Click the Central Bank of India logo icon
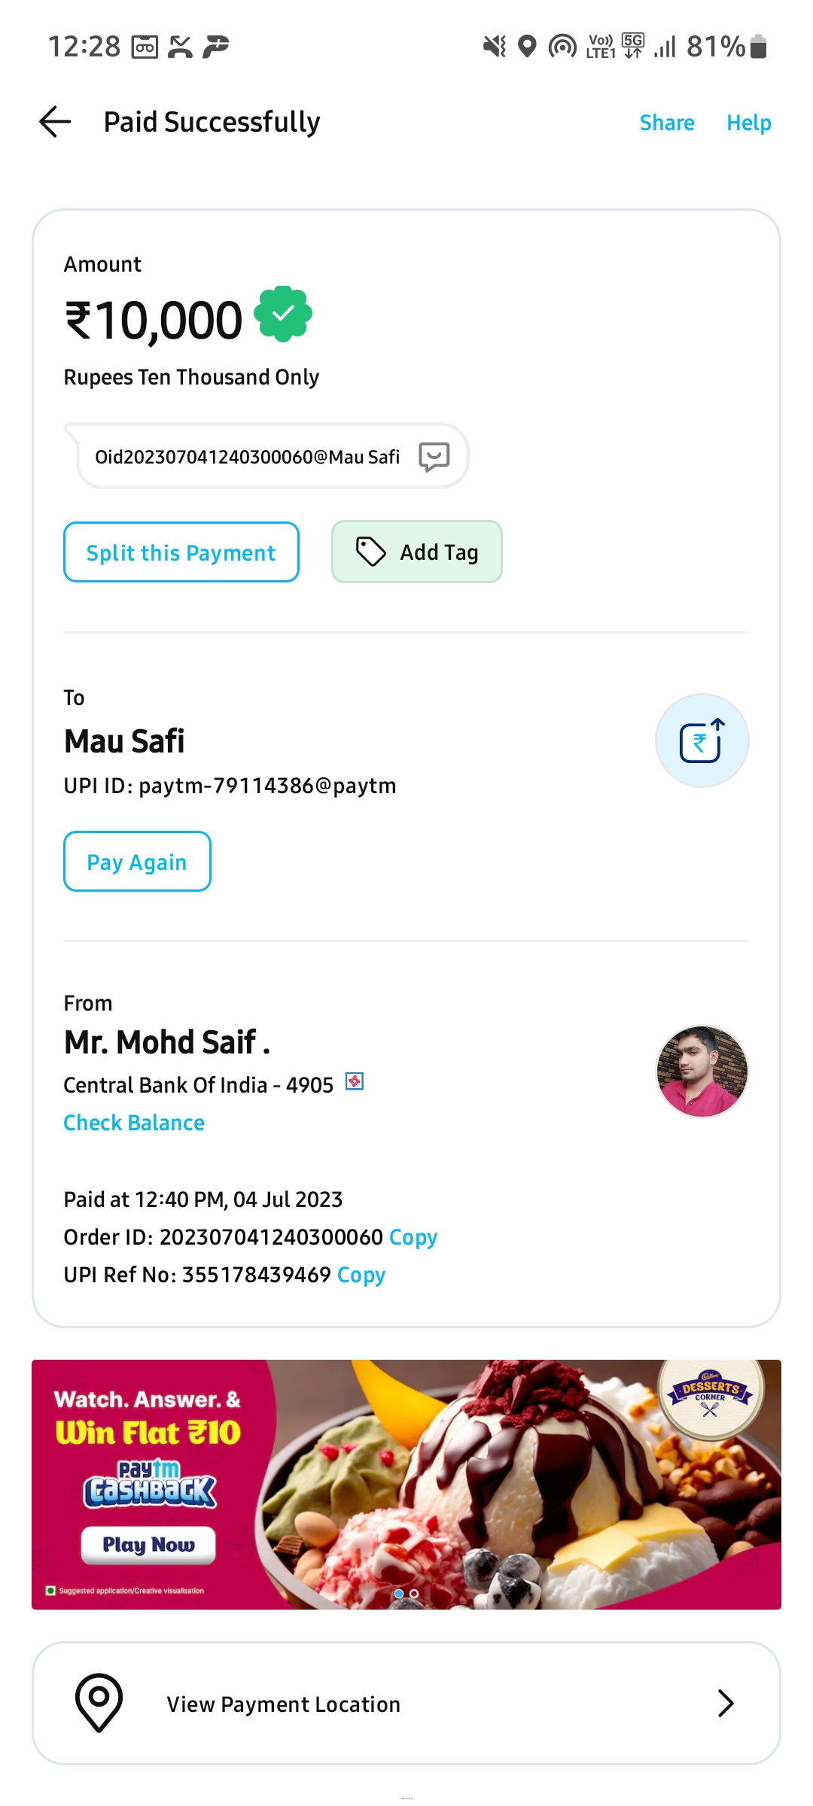This screenshot has height=1806, width=813. [x=355, y=1081]
